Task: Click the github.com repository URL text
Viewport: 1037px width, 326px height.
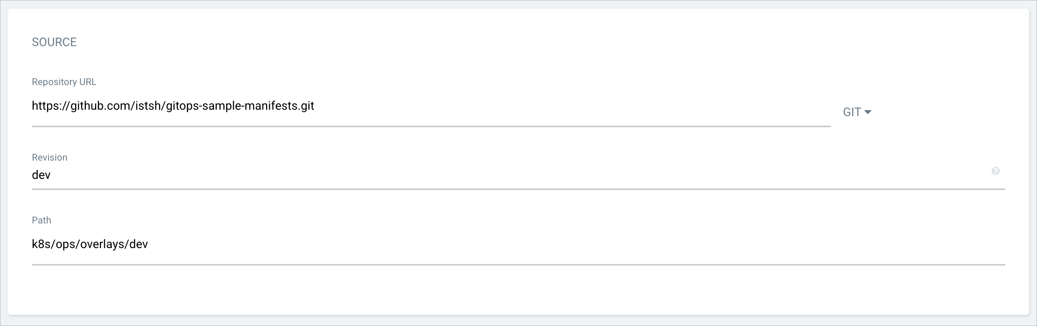Action: [173, 106]
